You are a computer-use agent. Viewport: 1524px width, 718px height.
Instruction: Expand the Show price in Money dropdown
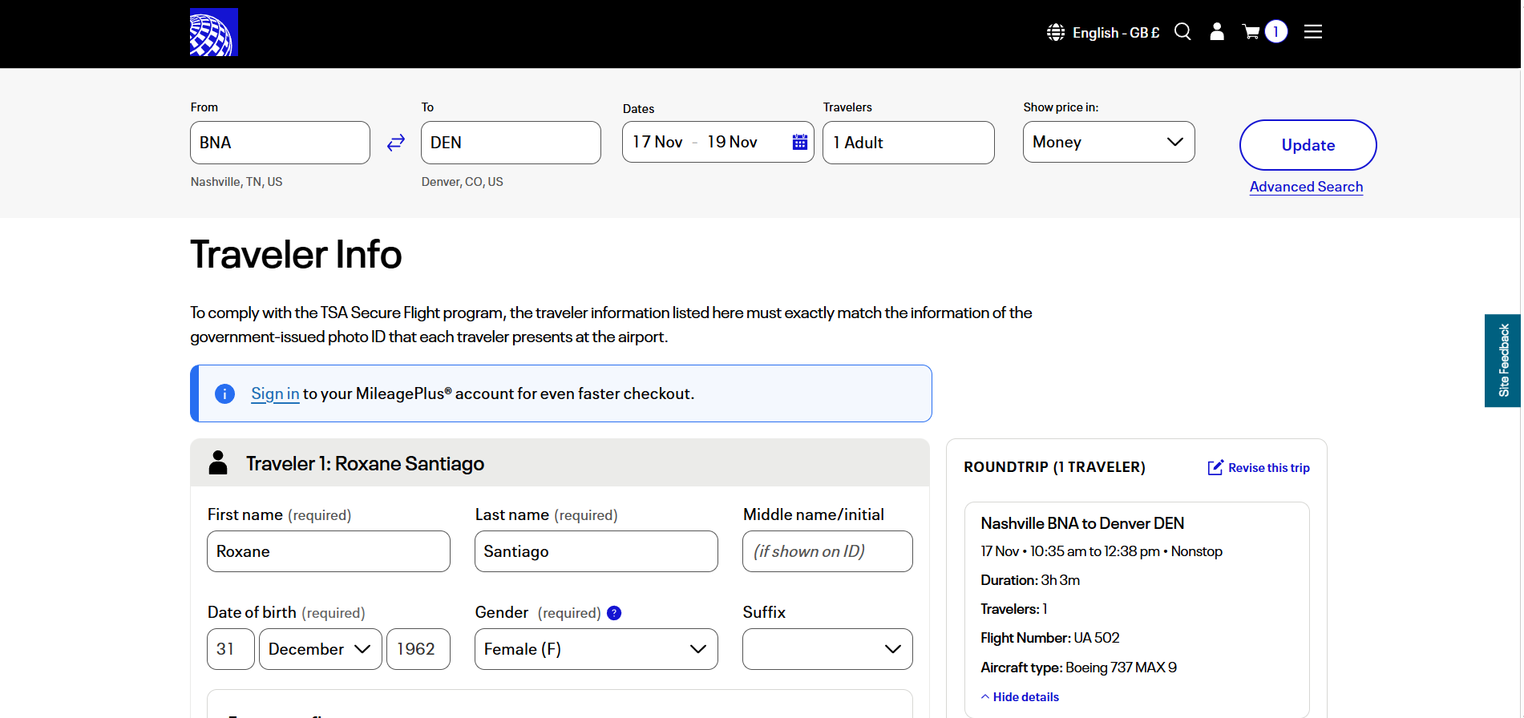click(1108, 143)
